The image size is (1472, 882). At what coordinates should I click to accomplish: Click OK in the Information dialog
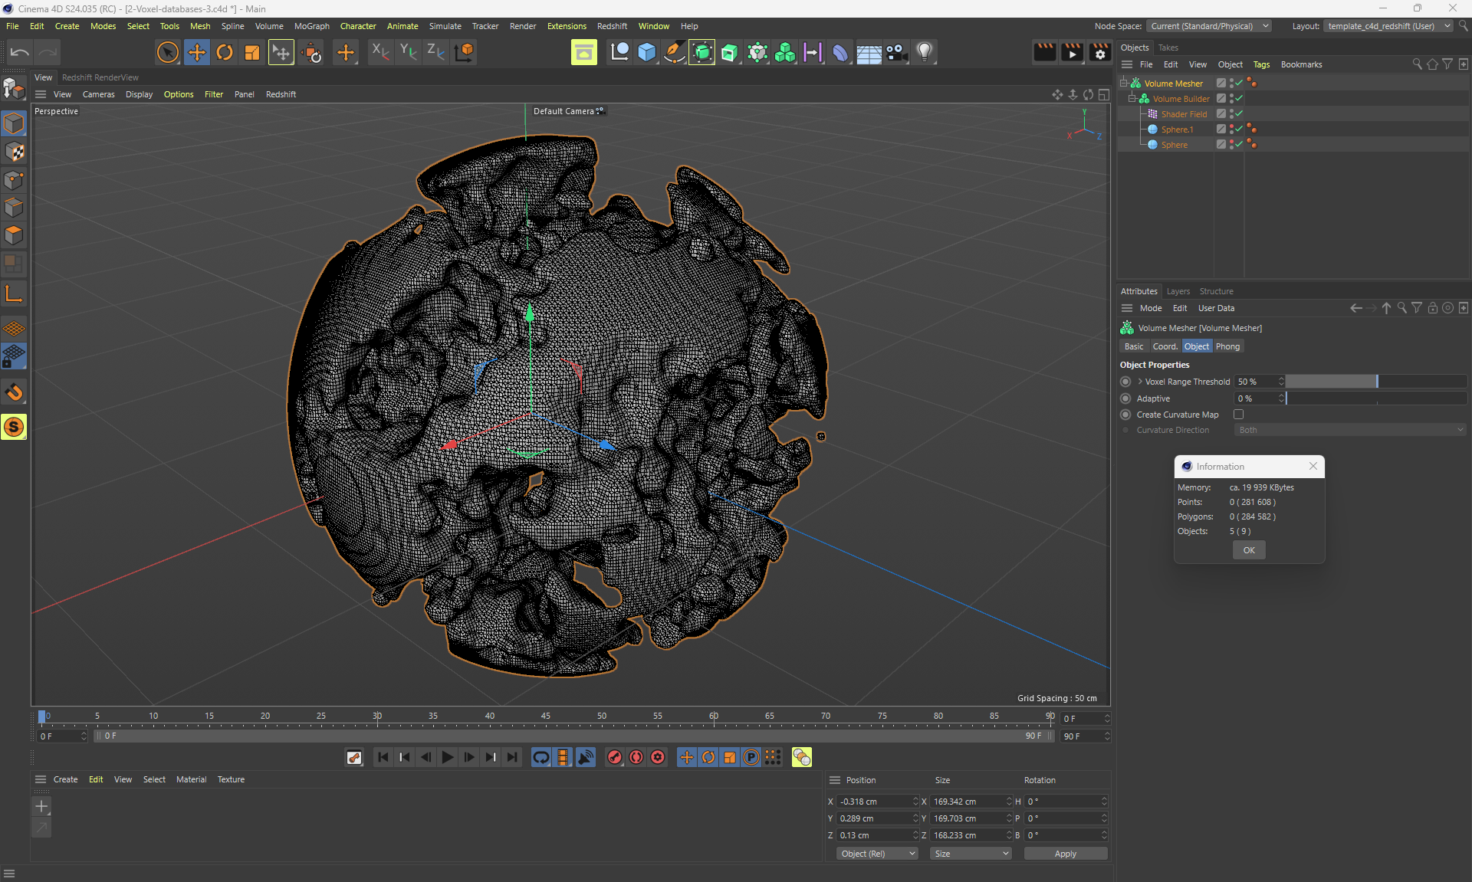click(1249, 550)
